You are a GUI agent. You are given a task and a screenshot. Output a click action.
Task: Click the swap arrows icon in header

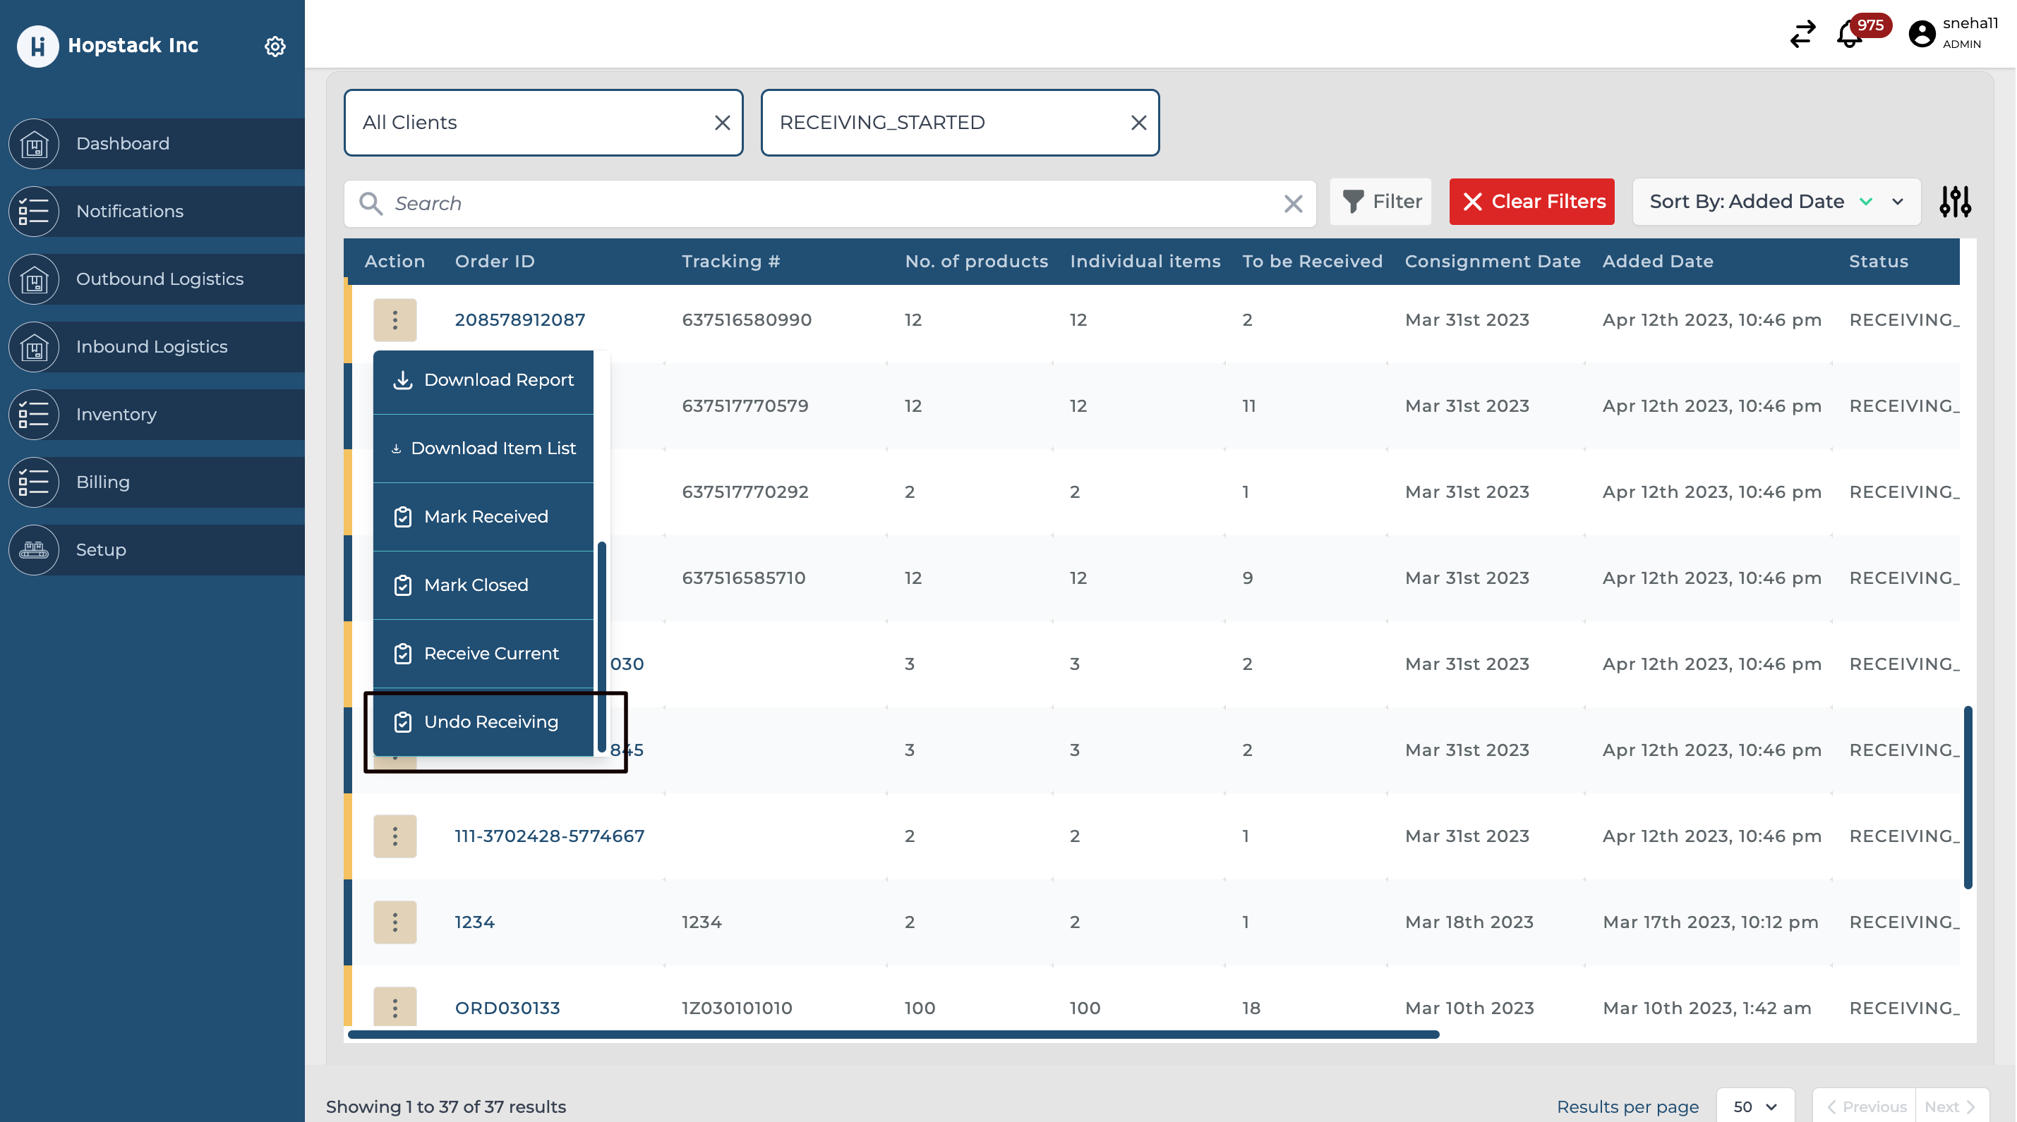click(x=1802, y=35)
